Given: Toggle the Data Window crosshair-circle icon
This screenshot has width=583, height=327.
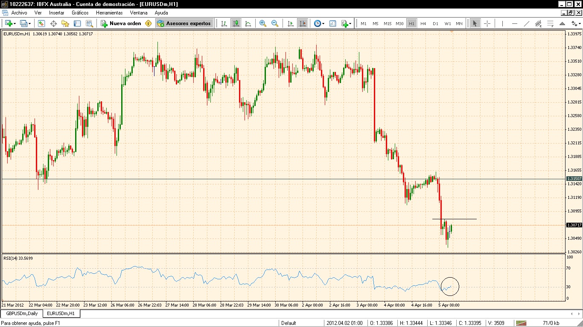Looking at the screenshot, I should [x=53, y=23].
